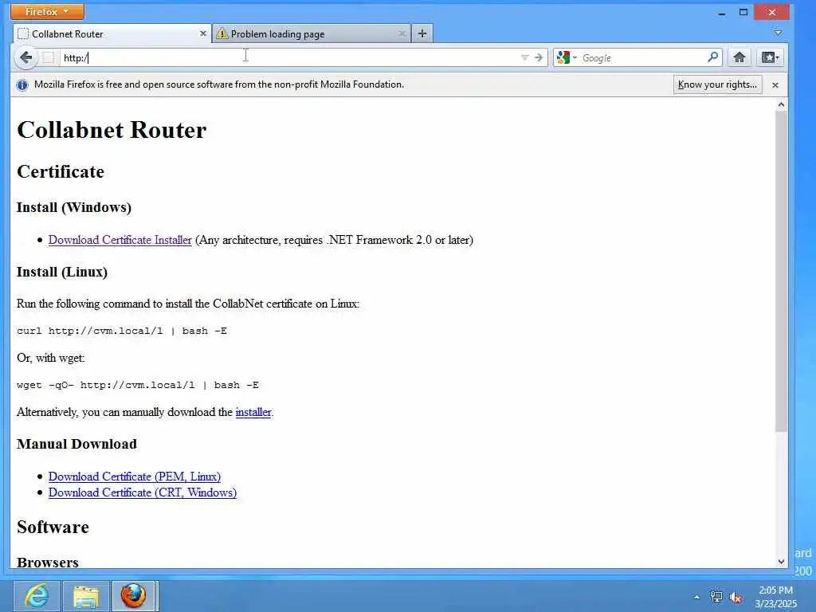
Task: Close the Collabnet Router tab
Action: pyautogui.click(x=203, y=33)
